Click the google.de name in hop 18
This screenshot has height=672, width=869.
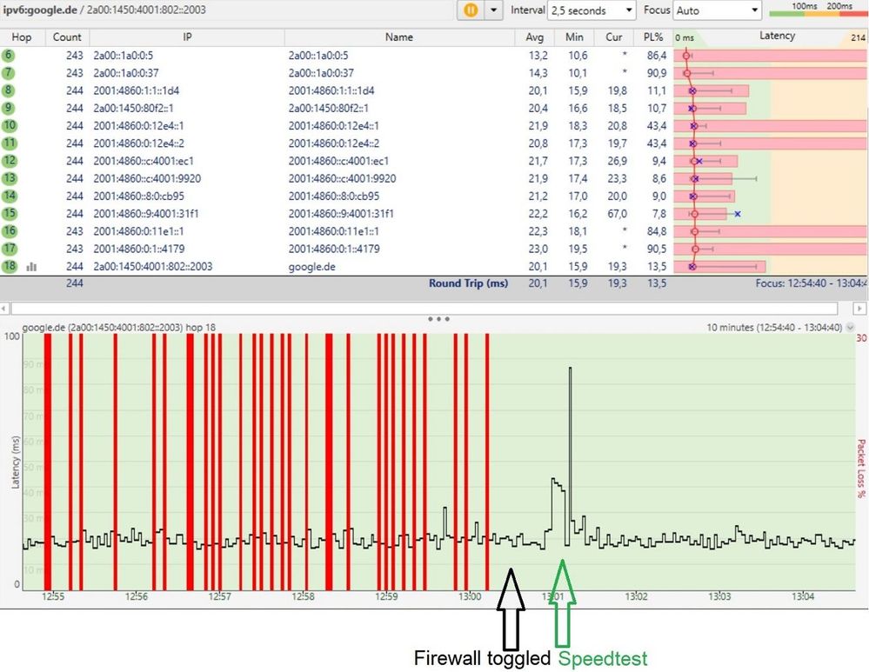click(311, 267)
